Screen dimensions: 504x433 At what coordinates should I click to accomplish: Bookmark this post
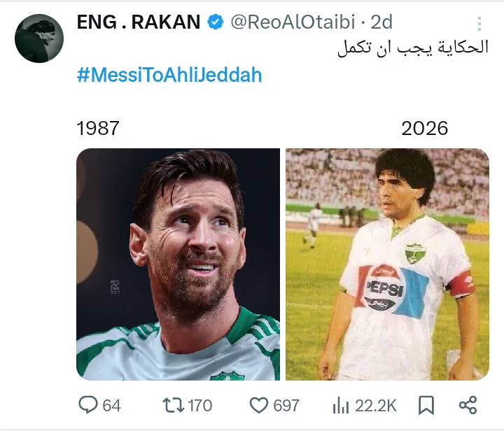coord(426,405)
